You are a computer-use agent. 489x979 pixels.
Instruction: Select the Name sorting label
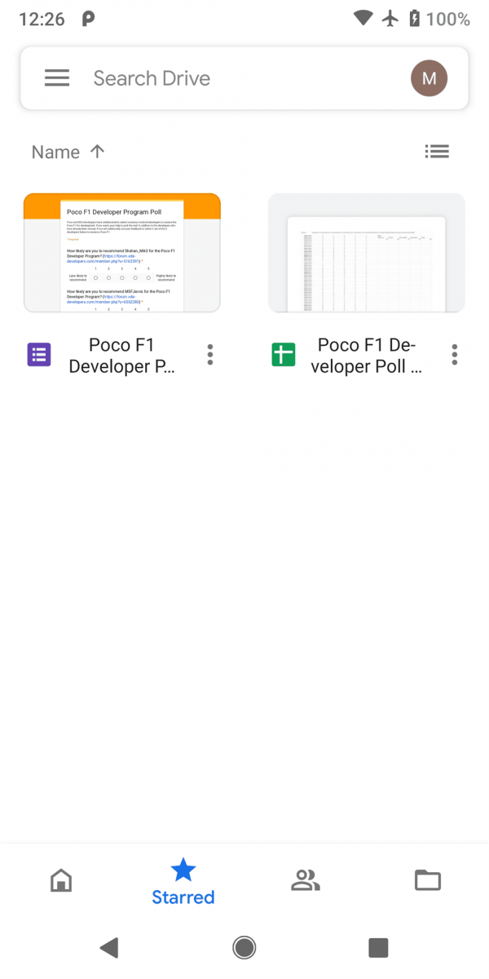tap(55, 151)
